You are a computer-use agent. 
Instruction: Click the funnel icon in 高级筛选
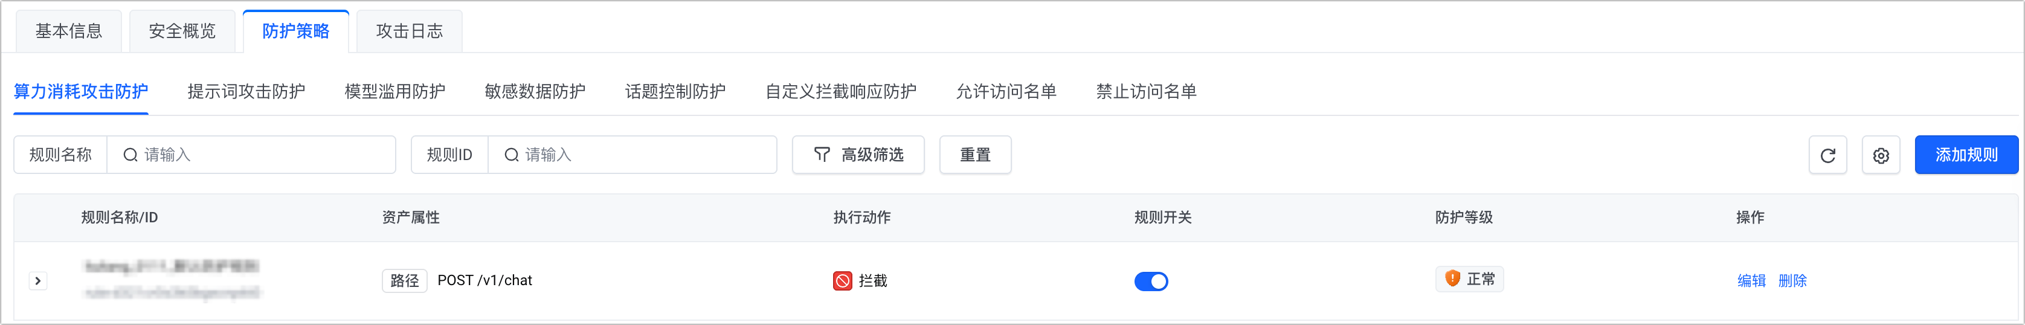pos(822,154)
